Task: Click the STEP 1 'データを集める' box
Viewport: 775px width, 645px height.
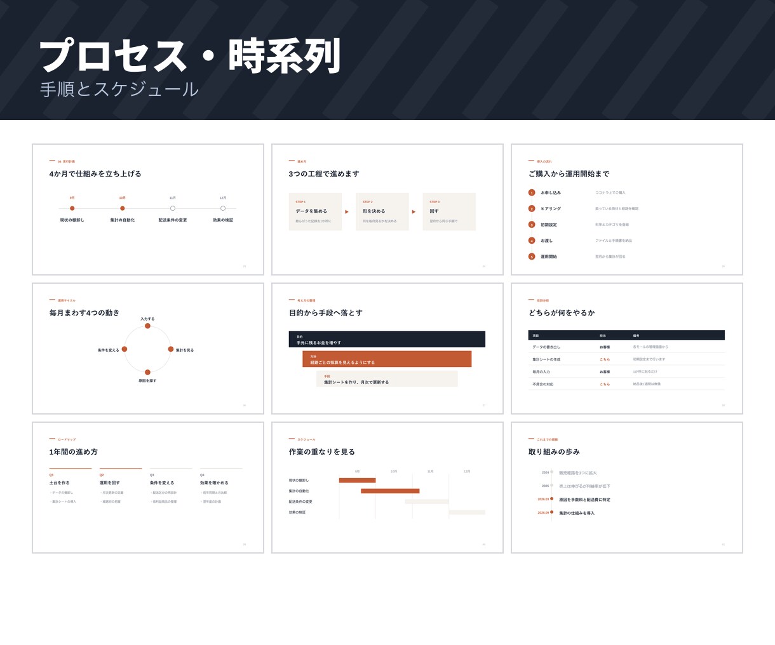Action: coord(315,211)
